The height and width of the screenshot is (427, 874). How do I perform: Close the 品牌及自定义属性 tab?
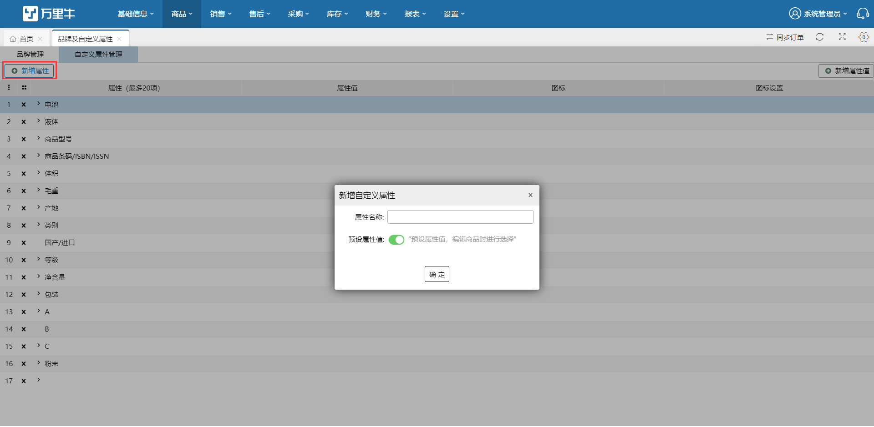tap(119, 39)
